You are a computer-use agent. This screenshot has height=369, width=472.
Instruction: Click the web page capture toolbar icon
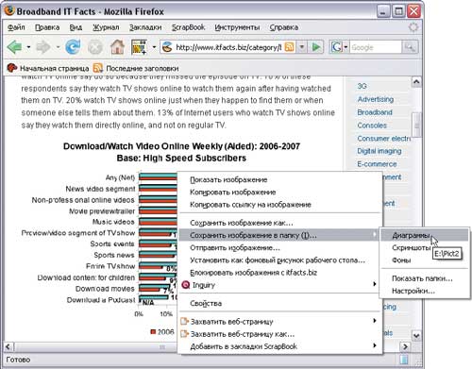[x=139, y=47]
